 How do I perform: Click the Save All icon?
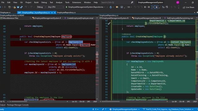(21, 7)
